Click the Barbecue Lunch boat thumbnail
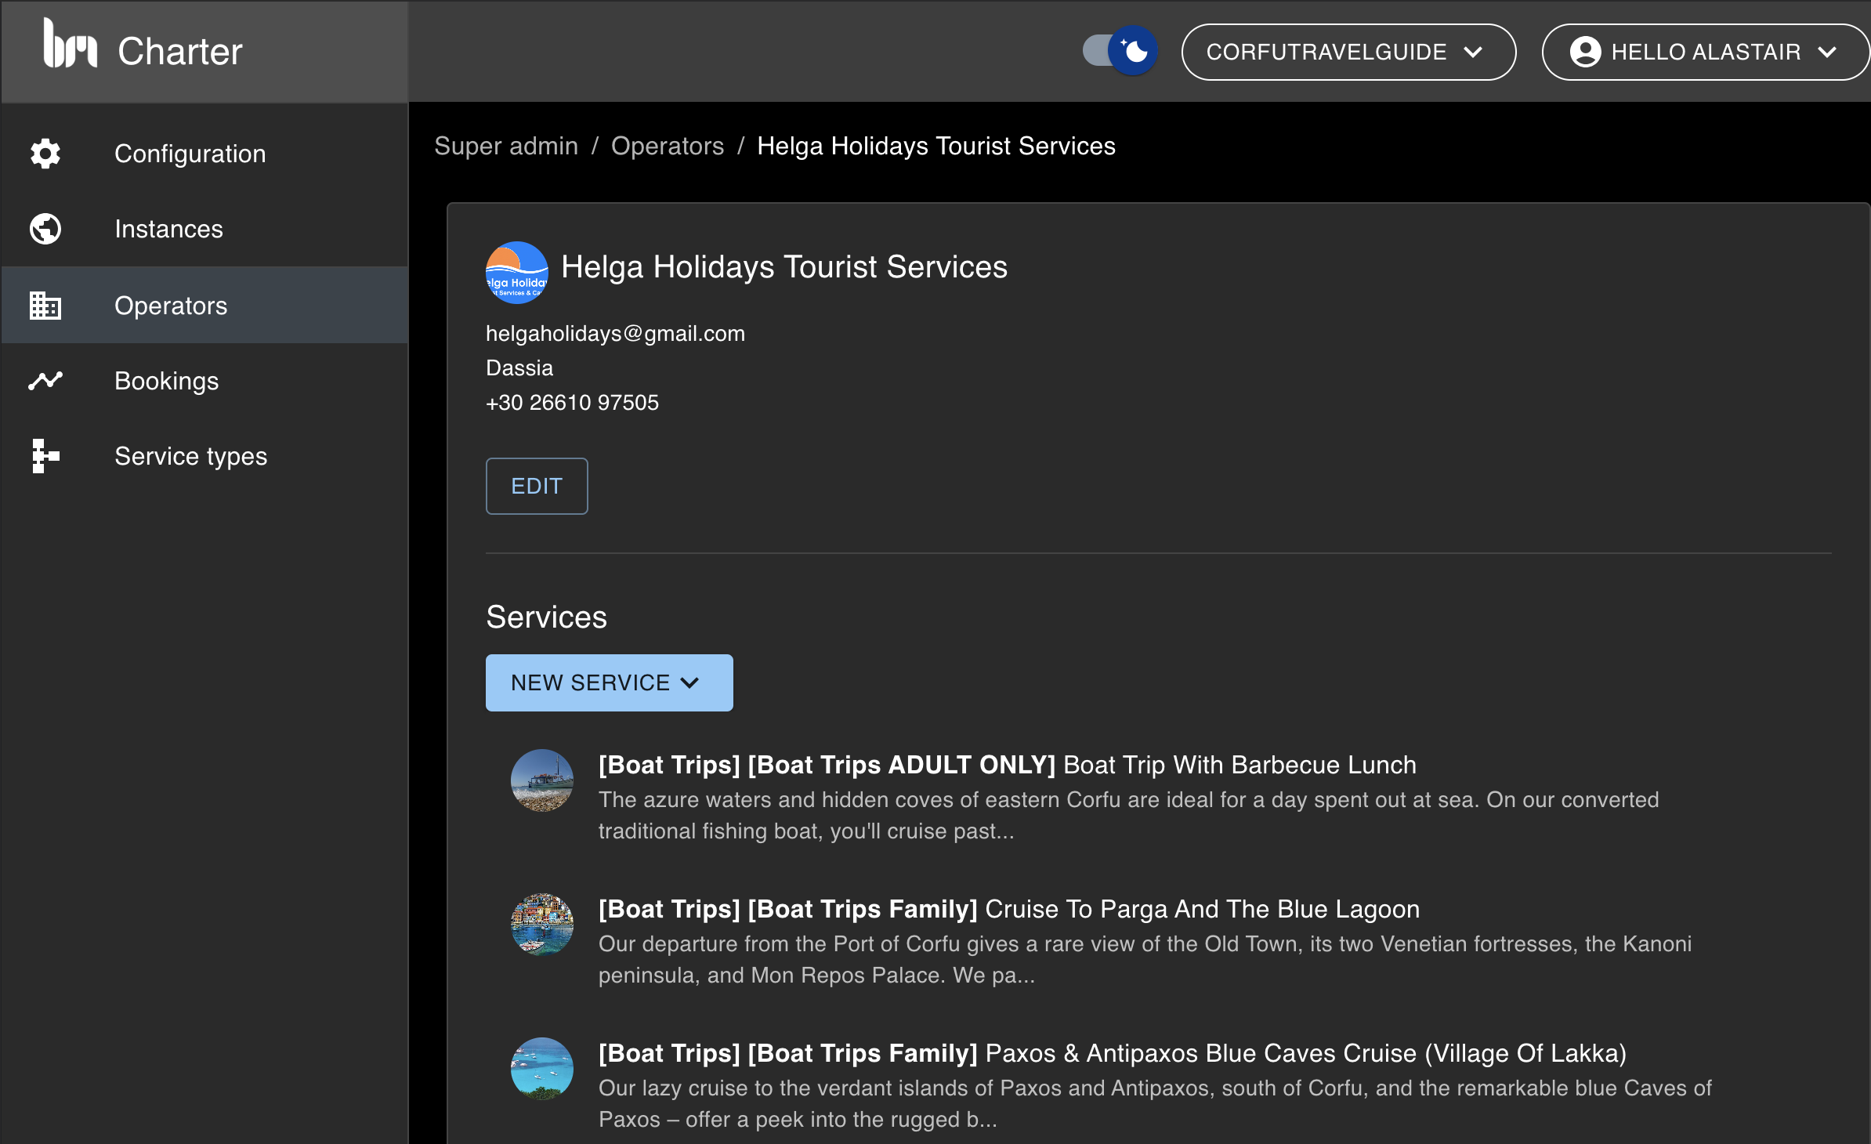 [542, 780]
